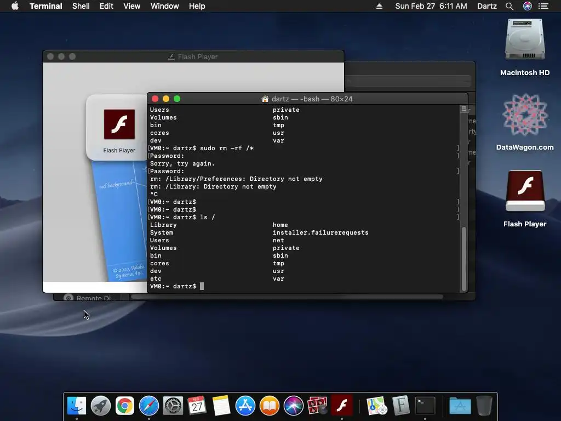Click the eject icon in menu bar
Screen dimensions: 561x421
click(379, 6)
